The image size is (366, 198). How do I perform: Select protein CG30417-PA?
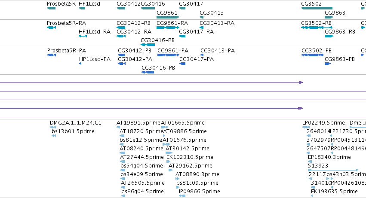(197, 59)
